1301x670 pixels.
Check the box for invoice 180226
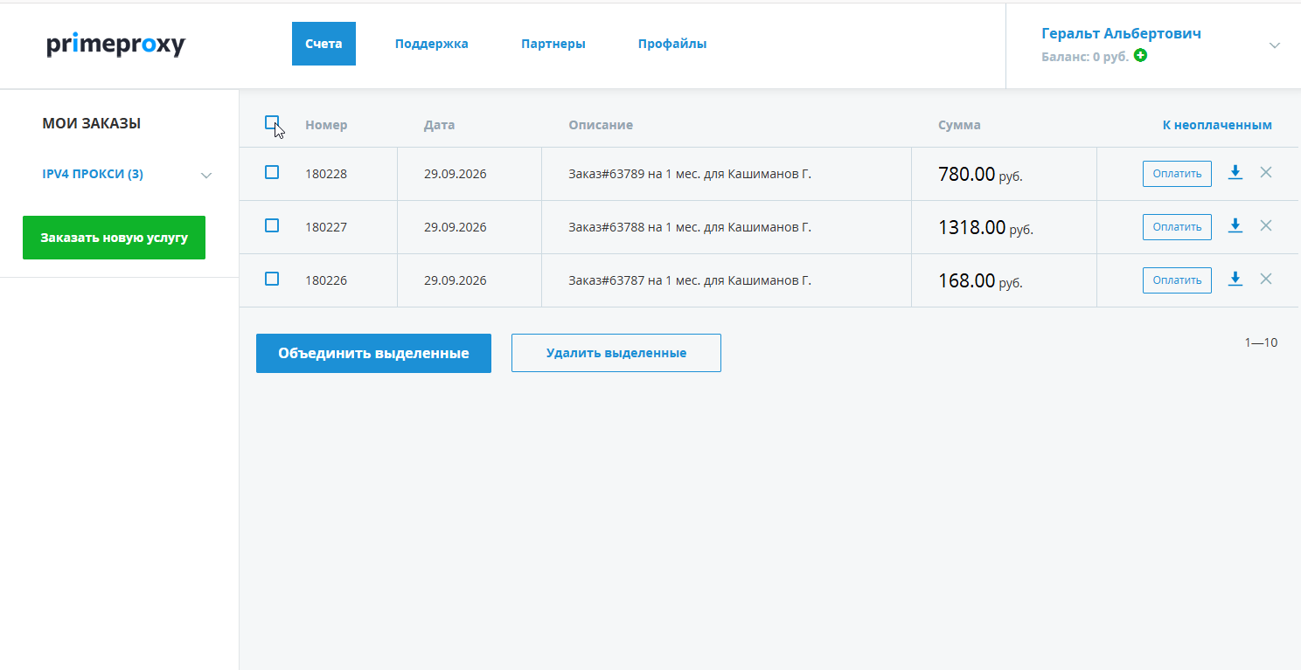point(272,280)
